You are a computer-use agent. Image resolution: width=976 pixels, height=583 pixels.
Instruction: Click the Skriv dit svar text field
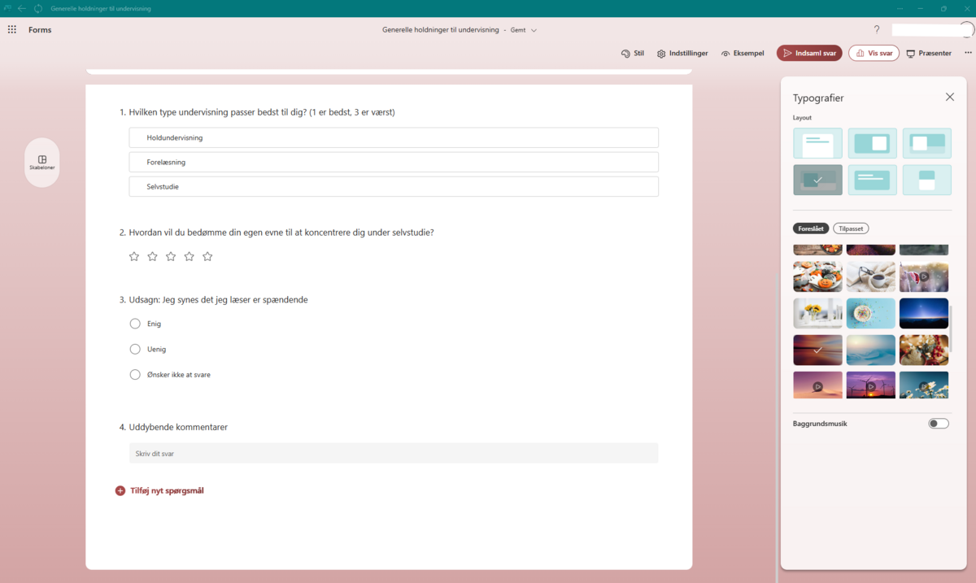(x=393, y=453)
